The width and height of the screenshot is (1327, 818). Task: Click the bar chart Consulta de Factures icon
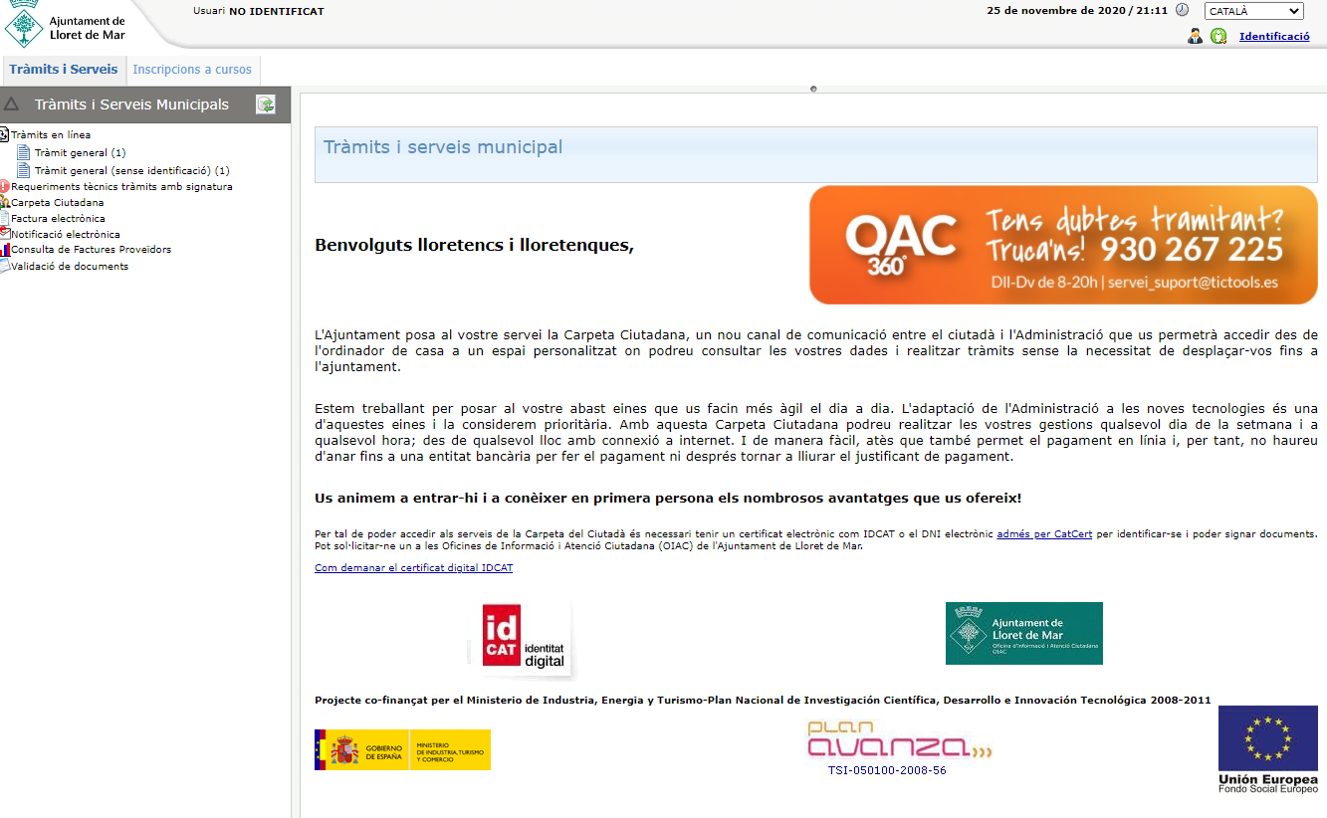pos(4,250)
